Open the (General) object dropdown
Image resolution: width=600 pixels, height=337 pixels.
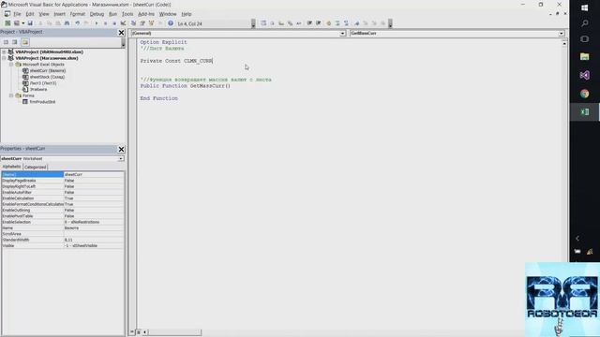(x=342, y=34)
